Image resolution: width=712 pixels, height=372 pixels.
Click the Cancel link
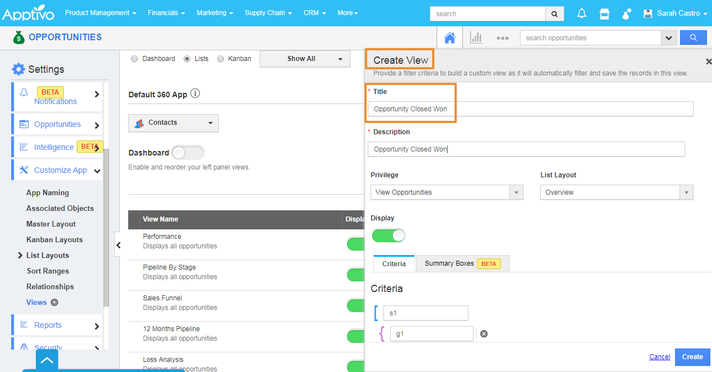tap(659, 357)
